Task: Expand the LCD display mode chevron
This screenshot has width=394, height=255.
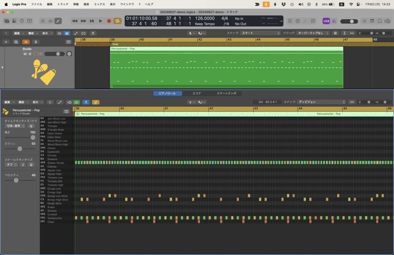Action: click(281, 22)
